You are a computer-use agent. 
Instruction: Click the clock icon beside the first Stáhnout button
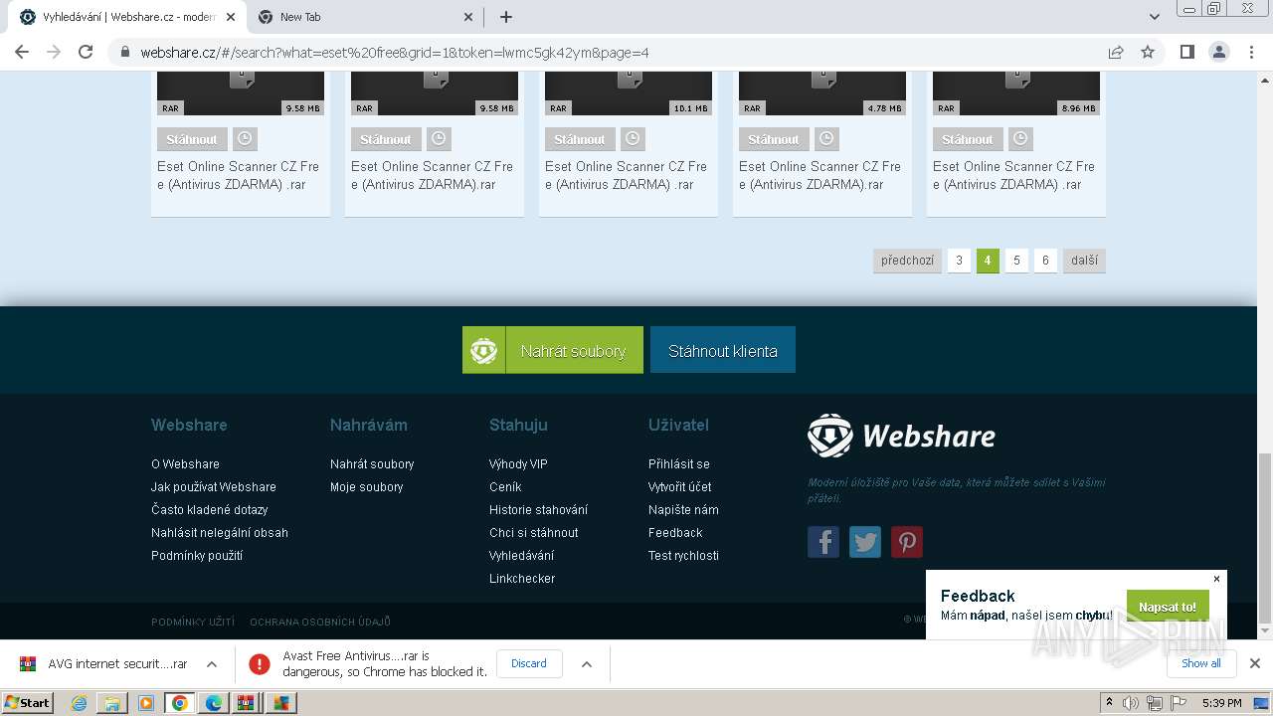coord(245,139)
